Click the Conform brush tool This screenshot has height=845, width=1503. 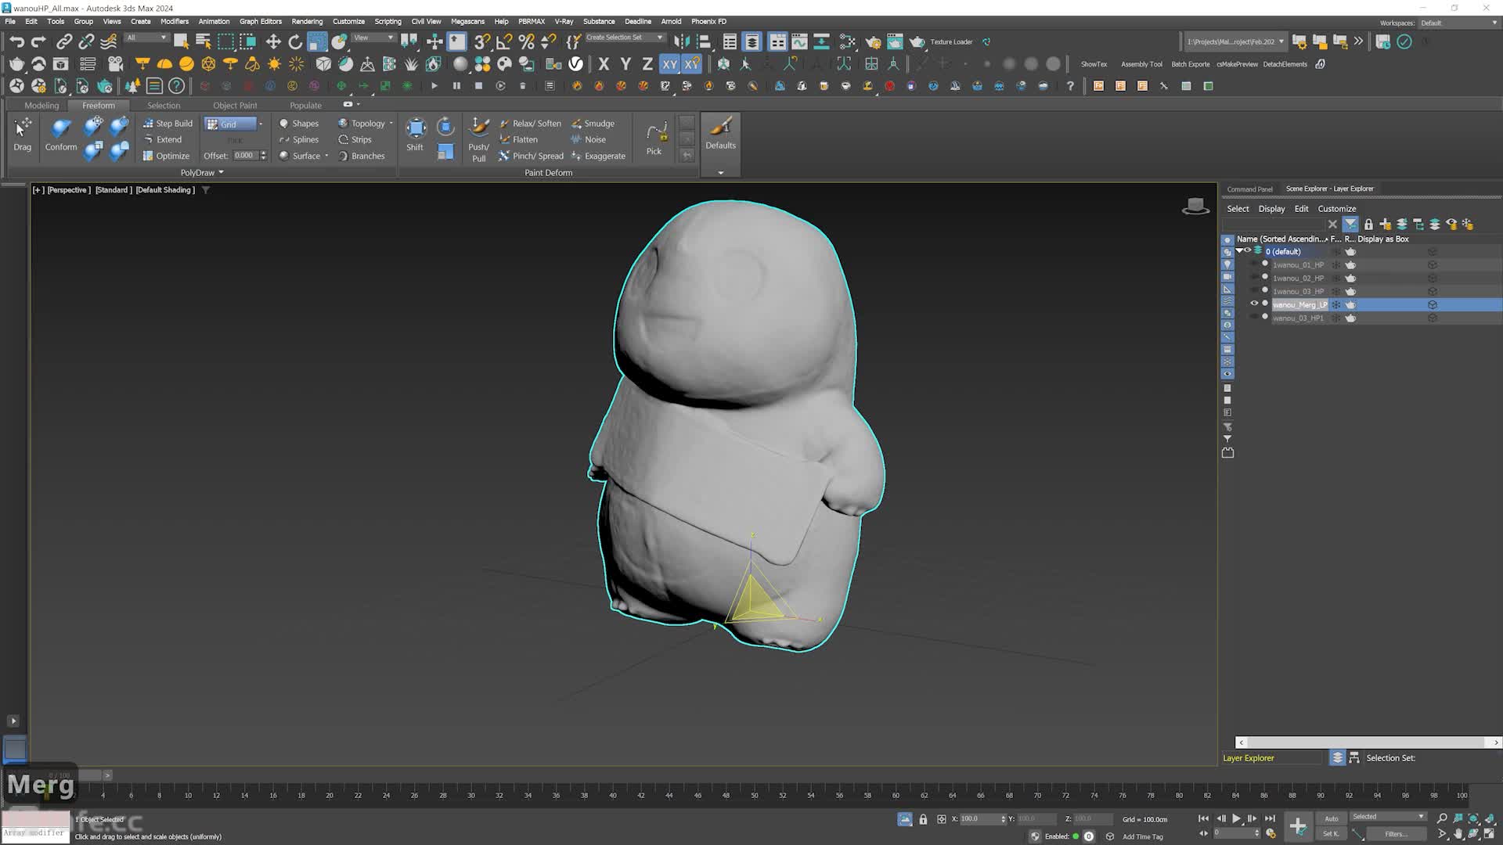click(61, 134)
